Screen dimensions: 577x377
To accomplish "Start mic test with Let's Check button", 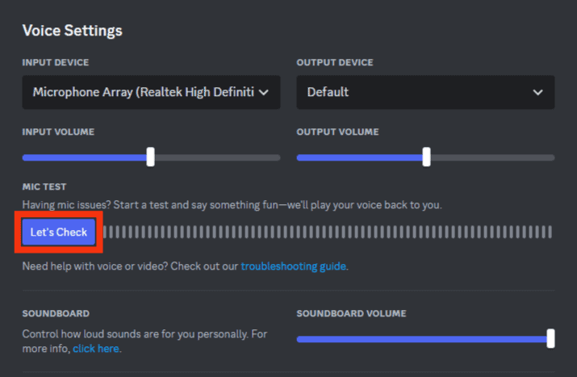I will click(59, 232).
